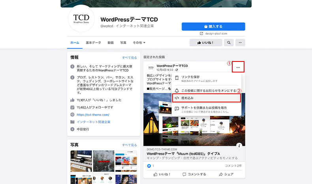Click the page search magnifier icon
Image resolution: width=312 pixels, height=184 pixels.
[x=229, y=43]
